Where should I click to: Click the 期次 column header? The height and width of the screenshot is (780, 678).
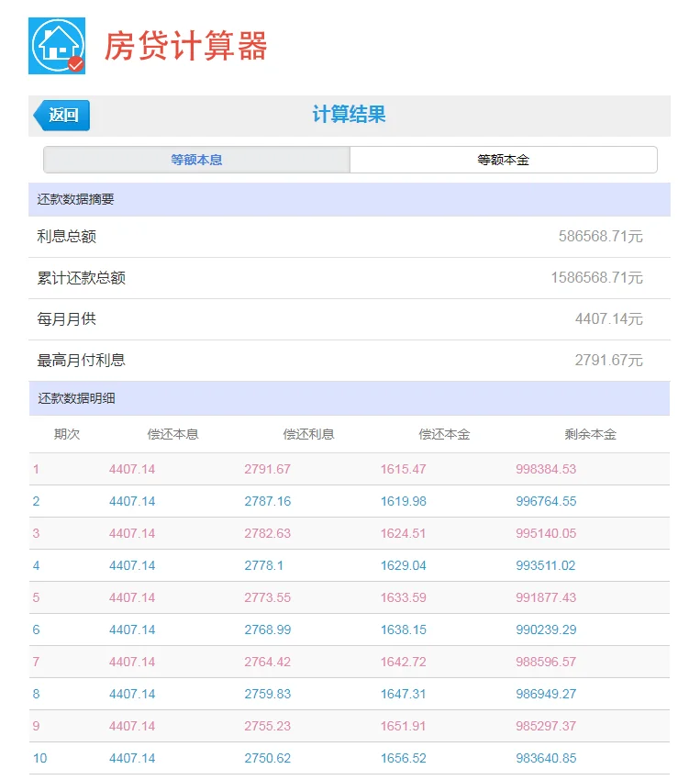[x=67, y=435]
